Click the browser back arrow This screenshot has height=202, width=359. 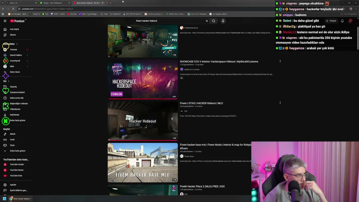[3, 9]
